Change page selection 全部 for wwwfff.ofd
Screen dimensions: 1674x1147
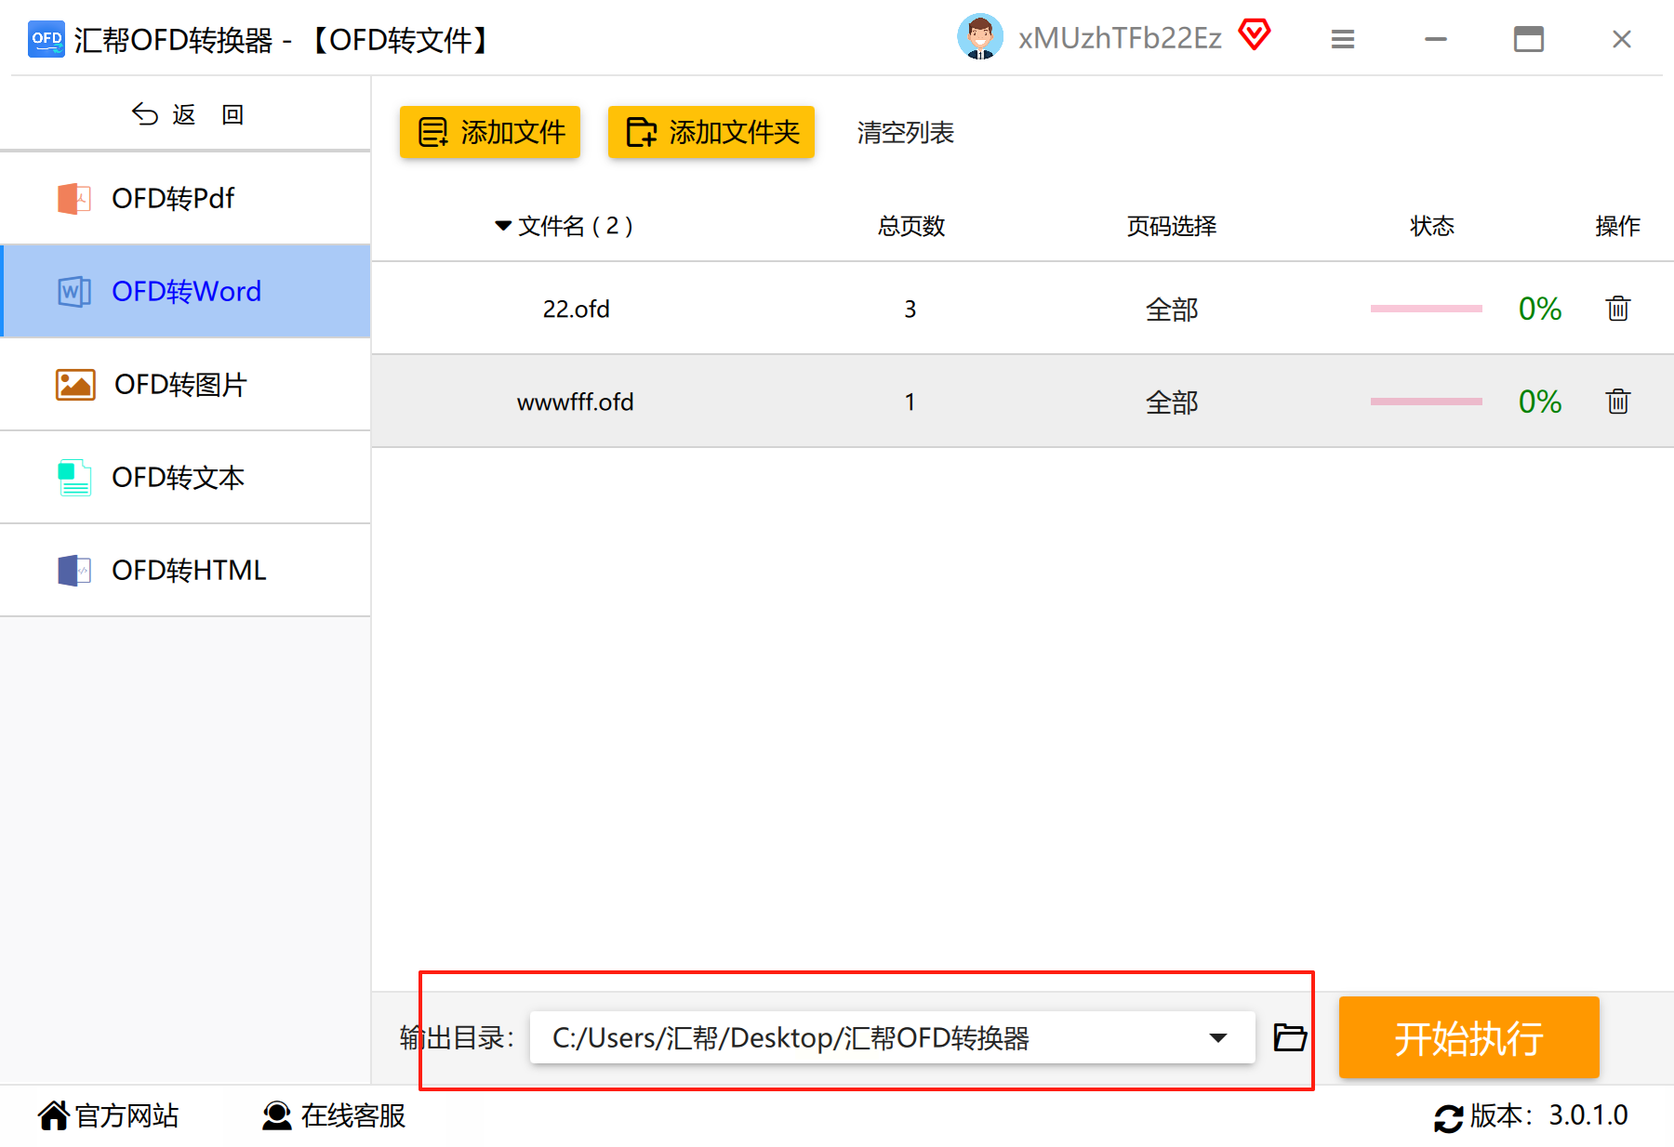click(1172, 402)
